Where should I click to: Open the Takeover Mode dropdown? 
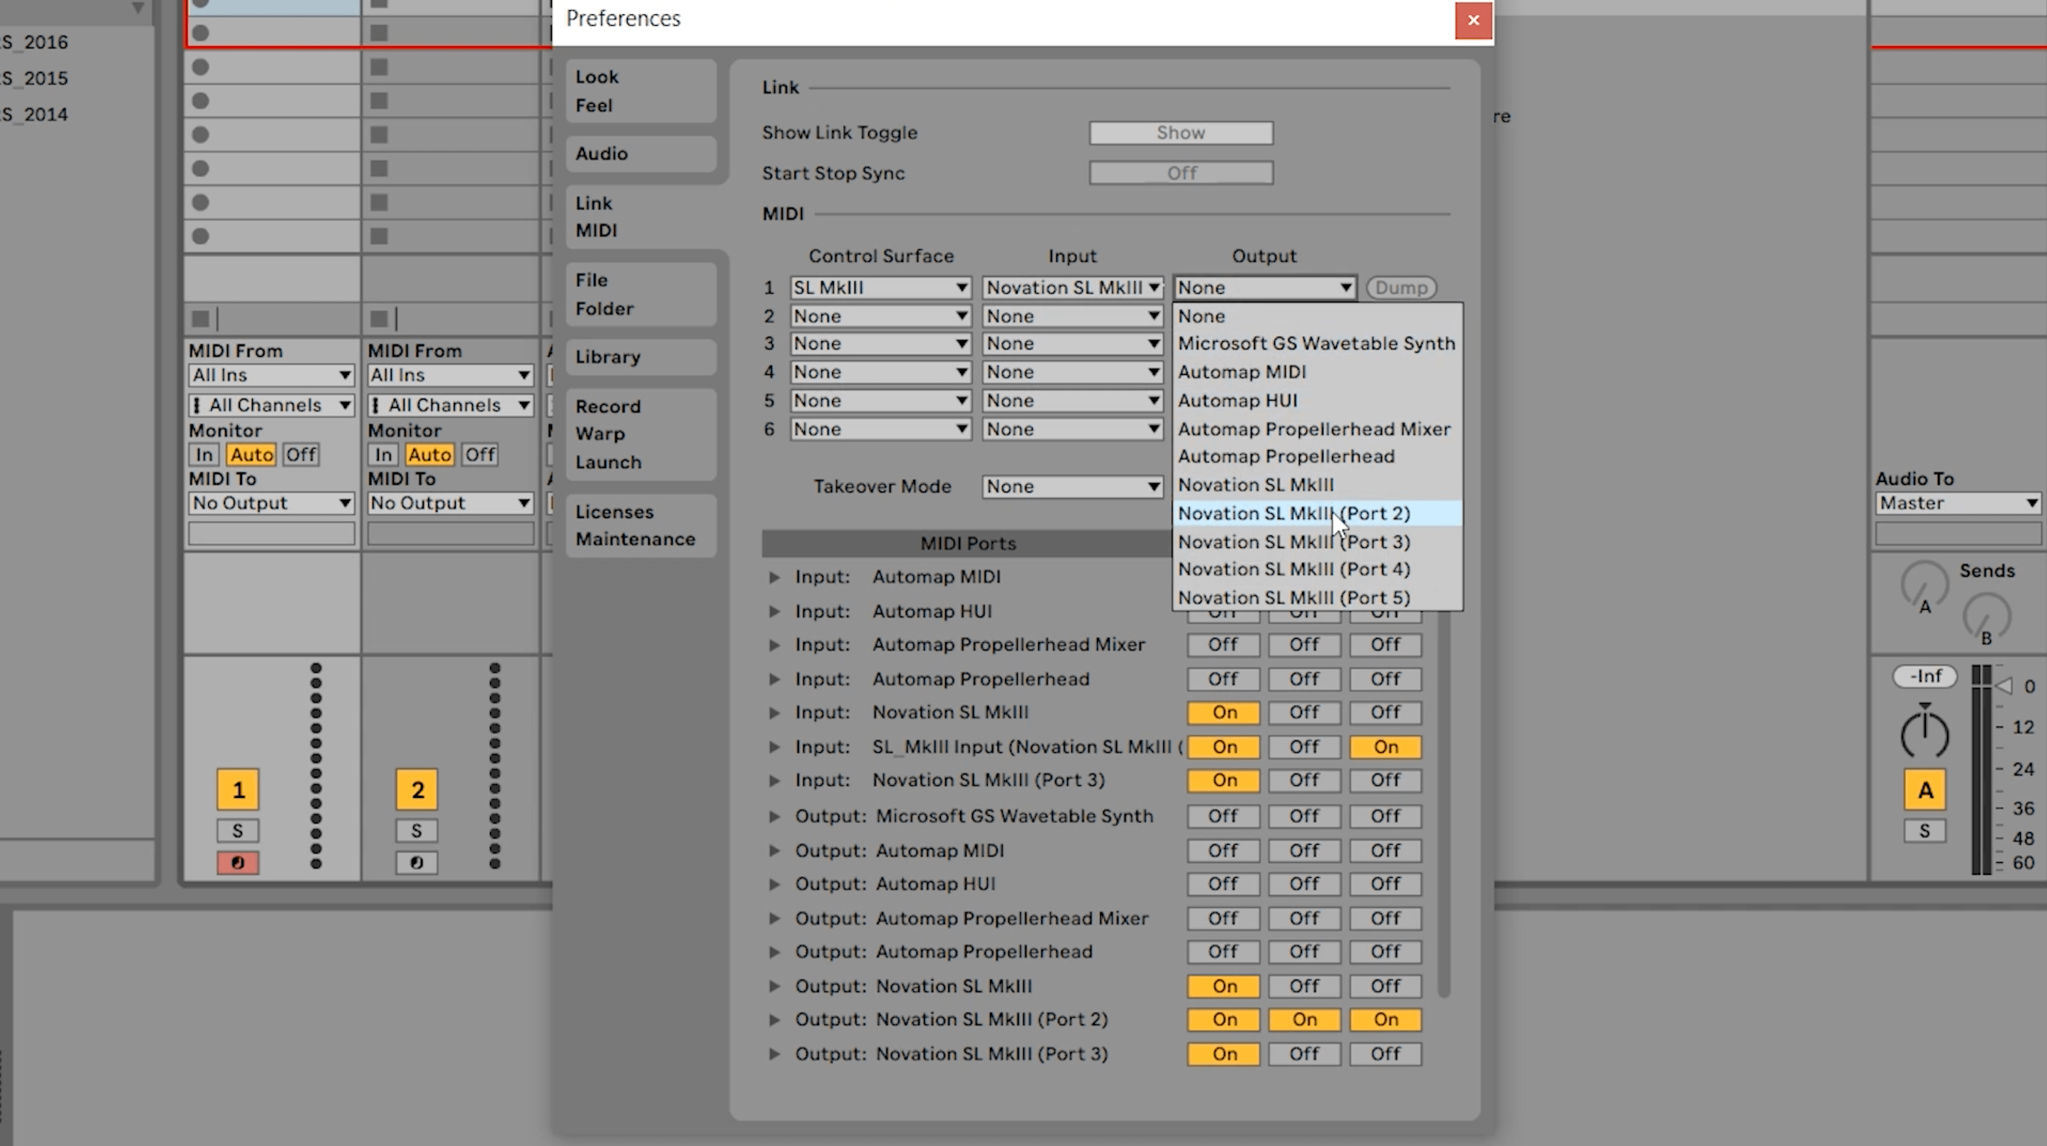1070,485
